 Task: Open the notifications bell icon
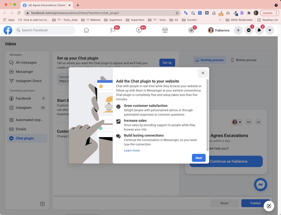coord(259,30)
